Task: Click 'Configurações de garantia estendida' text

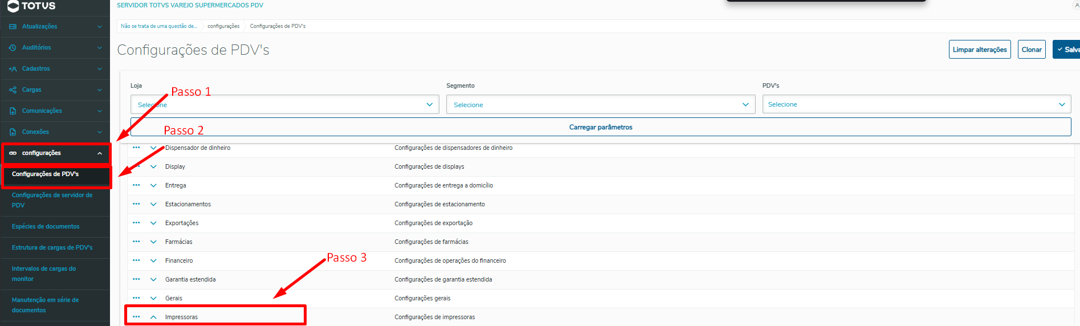Action: click(x=443, y=279)
